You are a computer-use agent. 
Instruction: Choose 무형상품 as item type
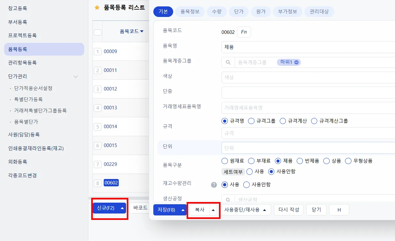[348, 161]
